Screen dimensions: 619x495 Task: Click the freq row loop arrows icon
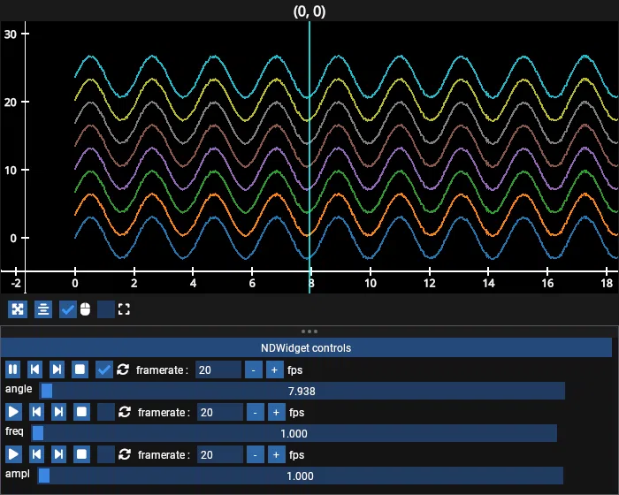(x=125, y=412)
